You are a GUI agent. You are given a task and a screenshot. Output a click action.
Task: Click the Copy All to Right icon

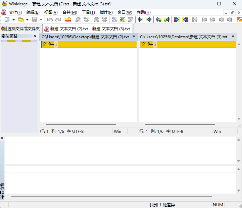(x=177, y=20)
